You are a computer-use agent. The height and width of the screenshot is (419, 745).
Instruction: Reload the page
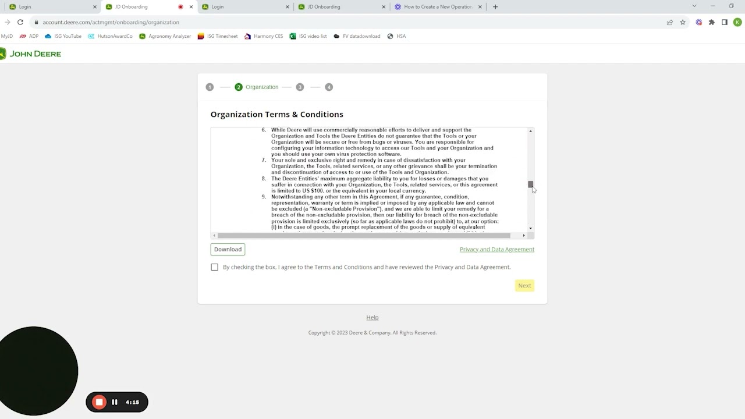coord(20,22)
